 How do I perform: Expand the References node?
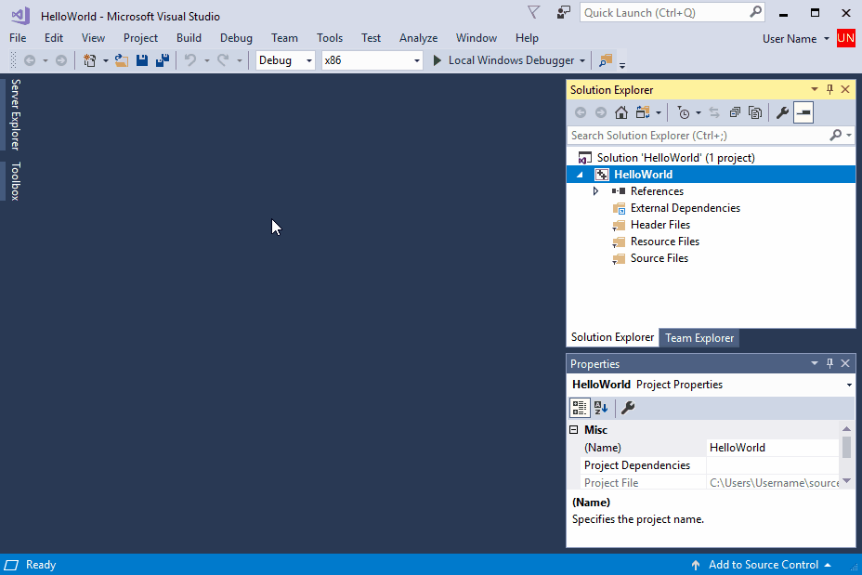(x=596, y=190)
